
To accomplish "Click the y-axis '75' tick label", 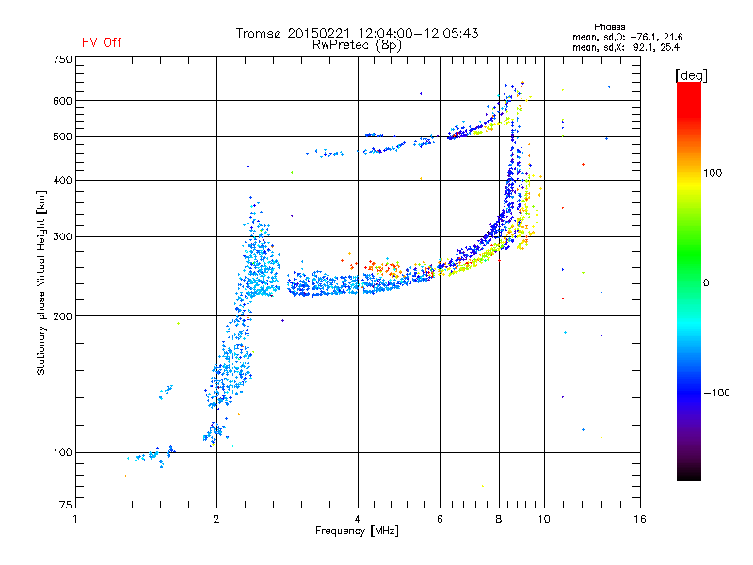I will 66,505.
